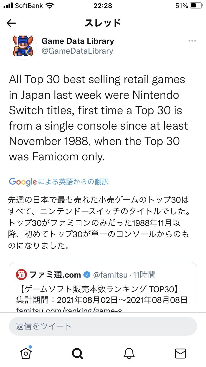Open the famitsu.com ranking link
The height and width of the screenshot is (367, 206).
[x=69, y=310]
